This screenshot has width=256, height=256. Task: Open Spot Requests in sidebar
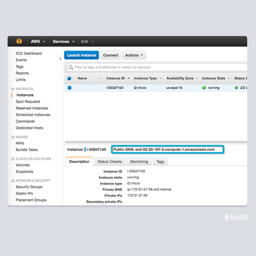point(28,102)
